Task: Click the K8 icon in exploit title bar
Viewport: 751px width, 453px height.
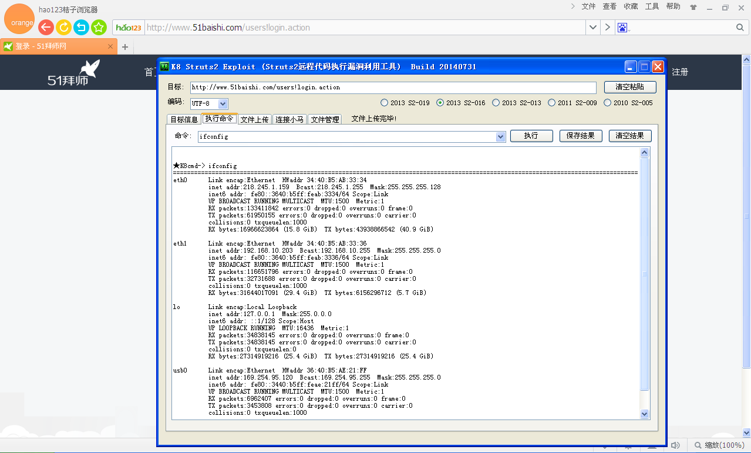Action: coord(164,66)
